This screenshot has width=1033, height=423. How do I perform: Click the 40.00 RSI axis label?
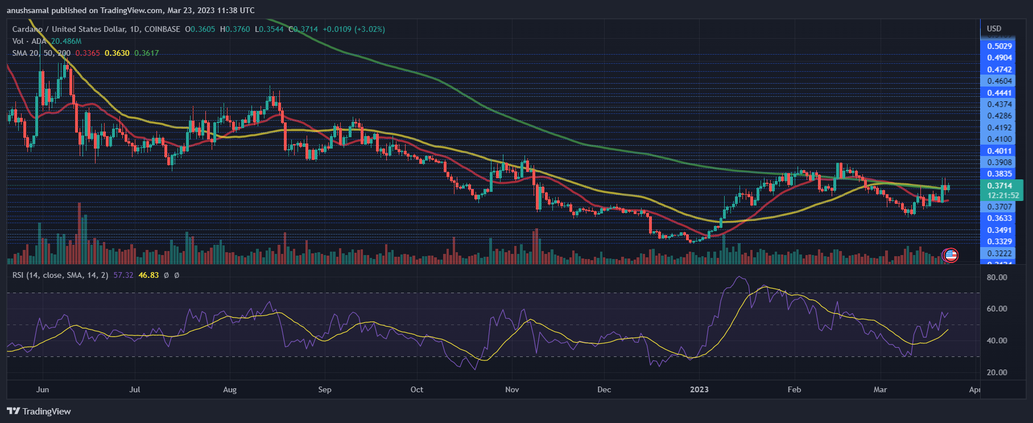(x=997, y=340)
